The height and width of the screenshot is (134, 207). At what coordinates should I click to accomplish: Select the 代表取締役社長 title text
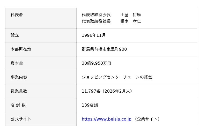click(96, 21)
